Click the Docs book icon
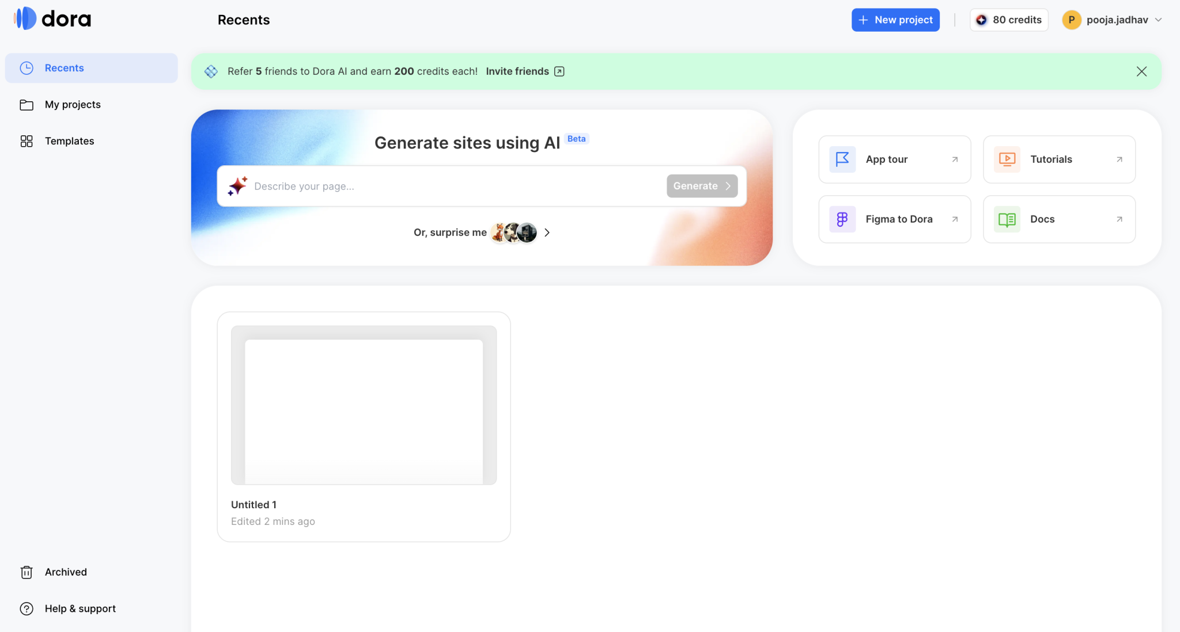1180x632 pixels. tap(1006, 219)
